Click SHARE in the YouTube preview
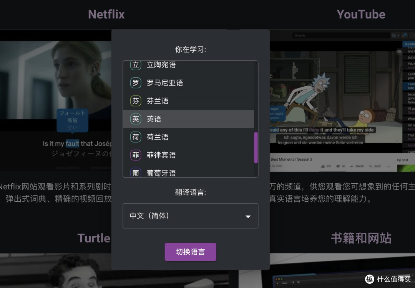 (x=357, y=166)
